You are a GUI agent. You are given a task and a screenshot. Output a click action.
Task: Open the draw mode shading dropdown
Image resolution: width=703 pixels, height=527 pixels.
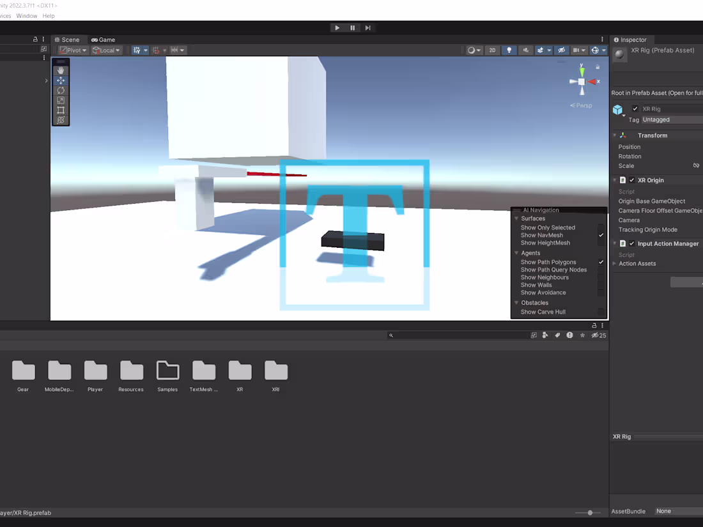(x=474, y=50)
